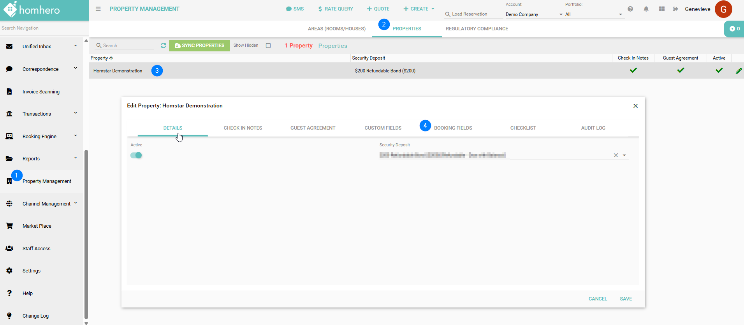Image resolution: width=744 pixels, height=325 pixels.
Task: Edit Homstar Demonstration with pencil icon
Action: [x=738, y=71]
